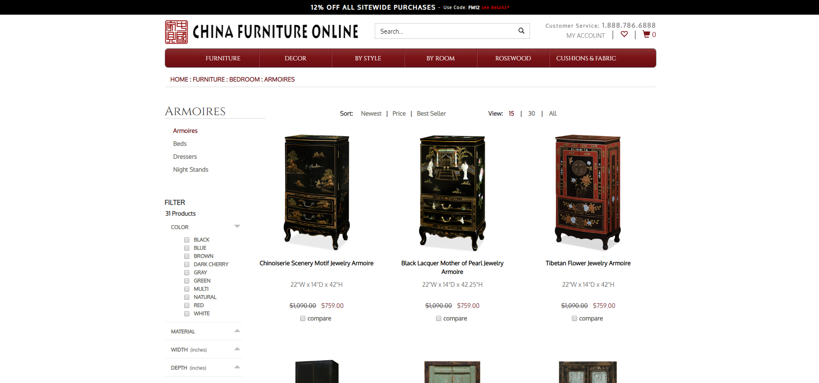Open the shopping cart icon
Image resolution: width=819 pixels, height=383 pixels.
tap(646, 34)
